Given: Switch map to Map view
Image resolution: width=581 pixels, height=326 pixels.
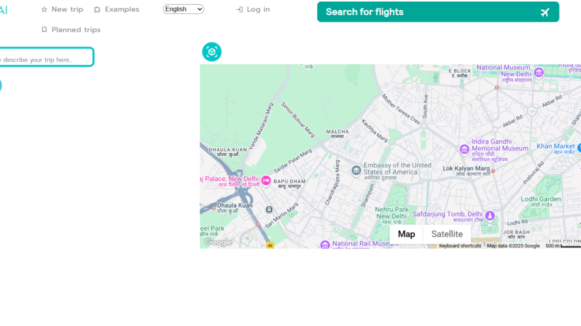Looking at the screenshot, I should [x=406, y=234].
